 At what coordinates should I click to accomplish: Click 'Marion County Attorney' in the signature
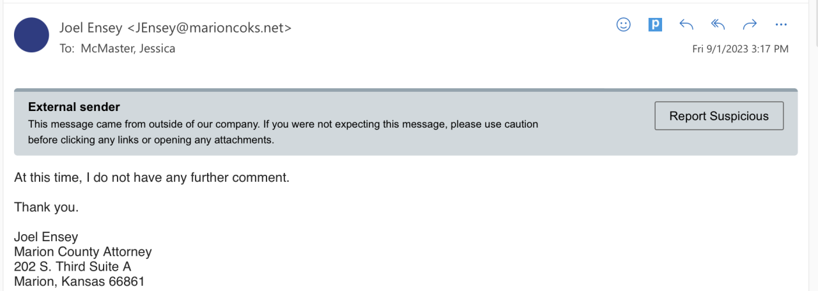pos(82,251)
